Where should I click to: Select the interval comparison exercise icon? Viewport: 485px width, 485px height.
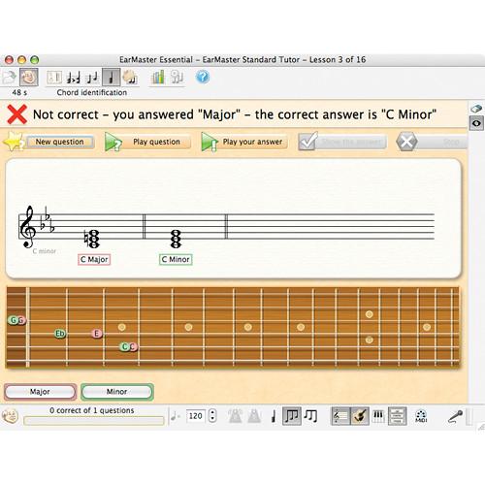[54, 78]
